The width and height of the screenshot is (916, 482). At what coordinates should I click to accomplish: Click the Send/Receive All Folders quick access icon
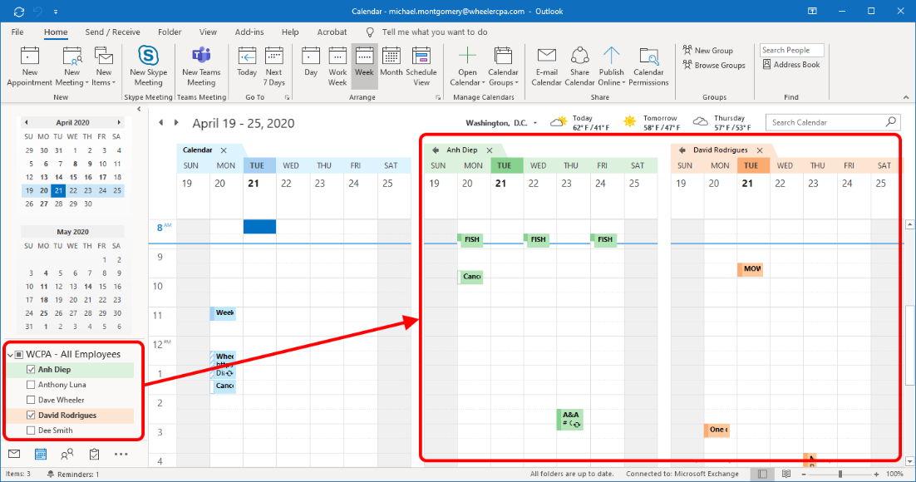(x=18, y=11)
